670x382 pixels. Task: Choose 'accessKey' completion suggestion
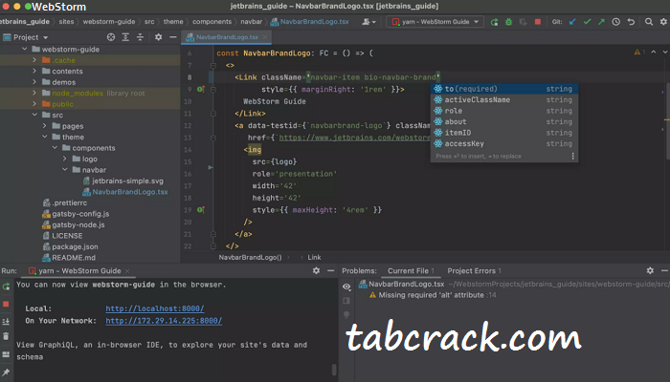504,143
